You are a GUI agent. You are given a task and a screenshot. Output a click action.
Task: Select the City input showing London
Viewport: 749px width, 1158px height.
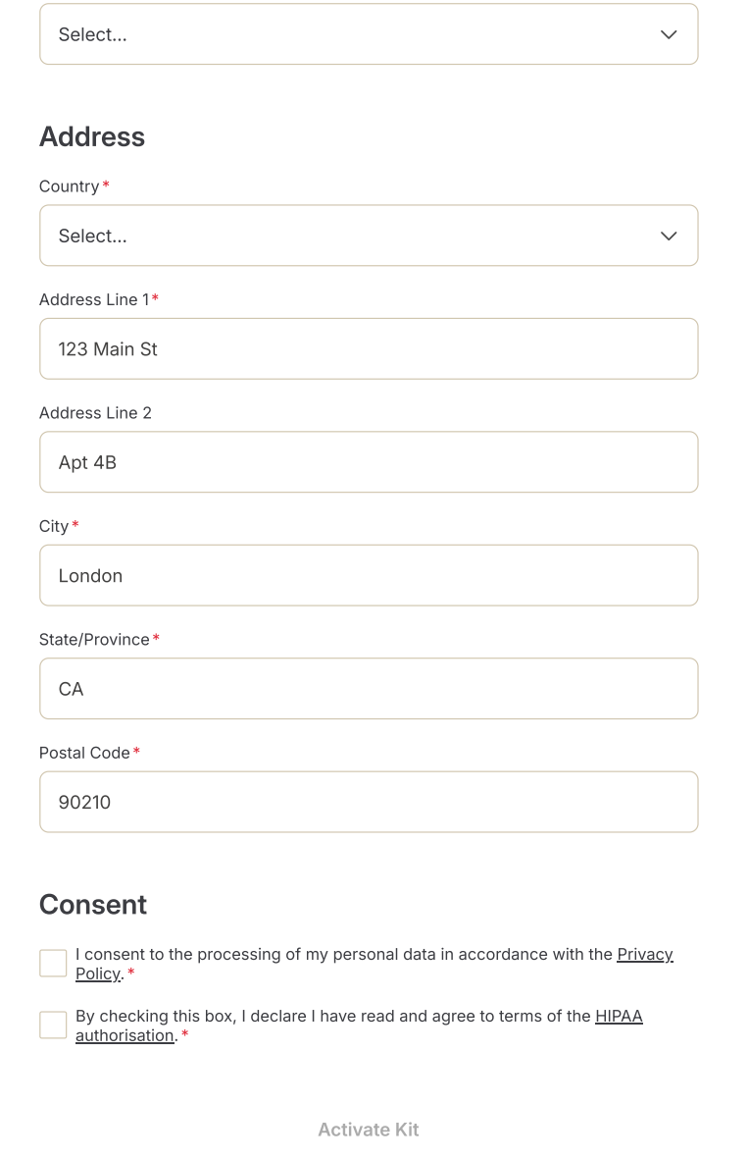pyautogui.click(x=369, y=576)
